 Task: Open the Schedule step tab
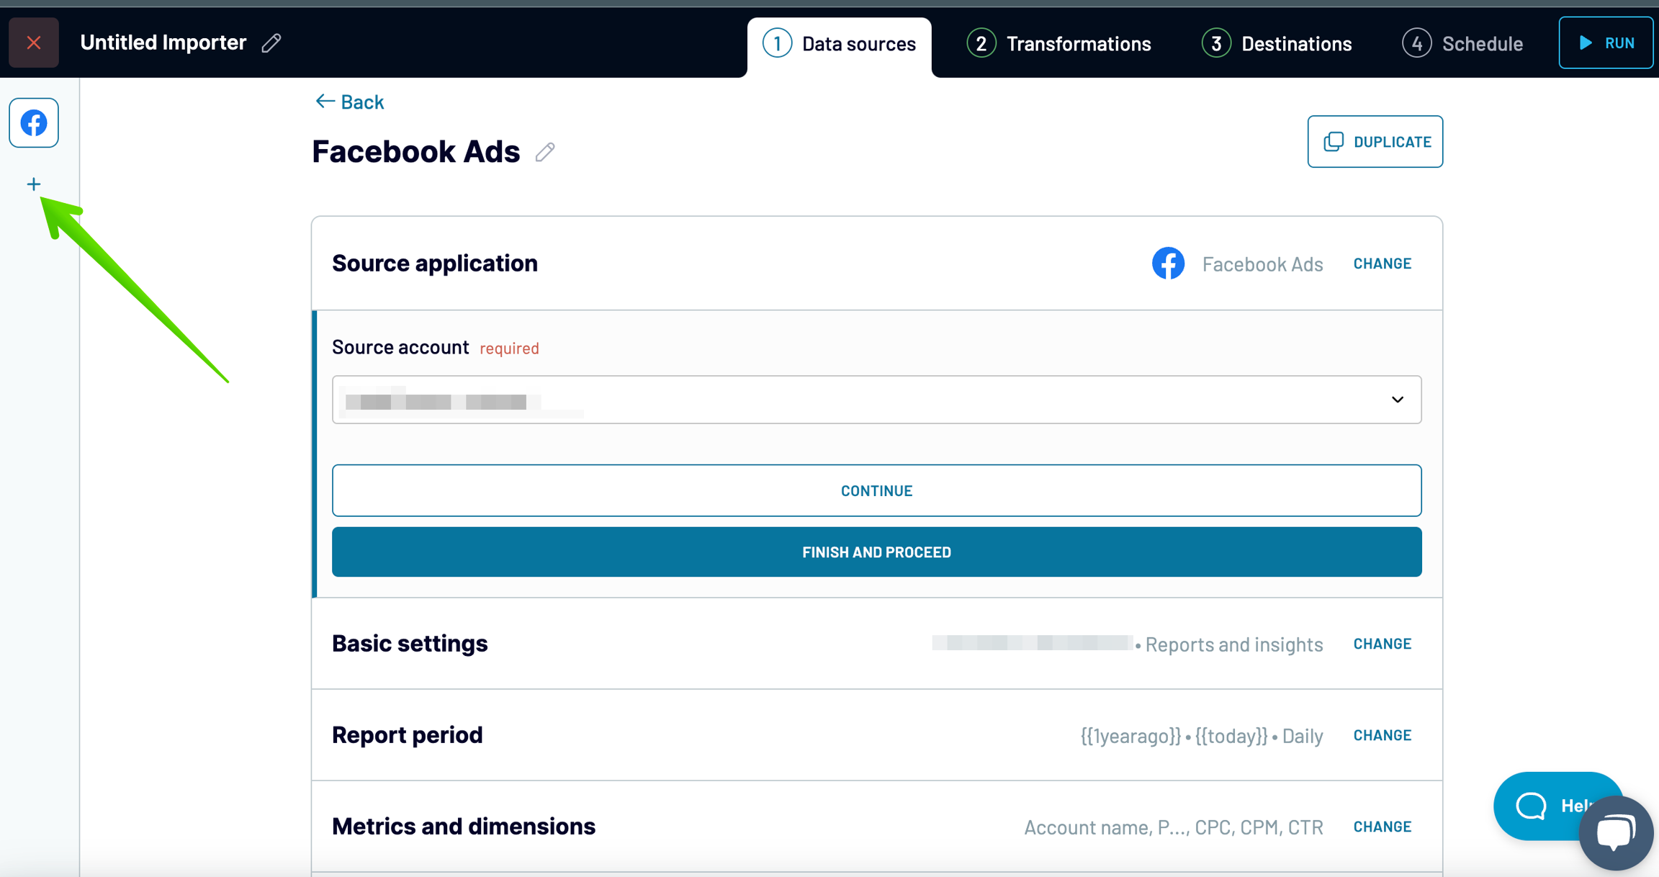point(1462,44)
